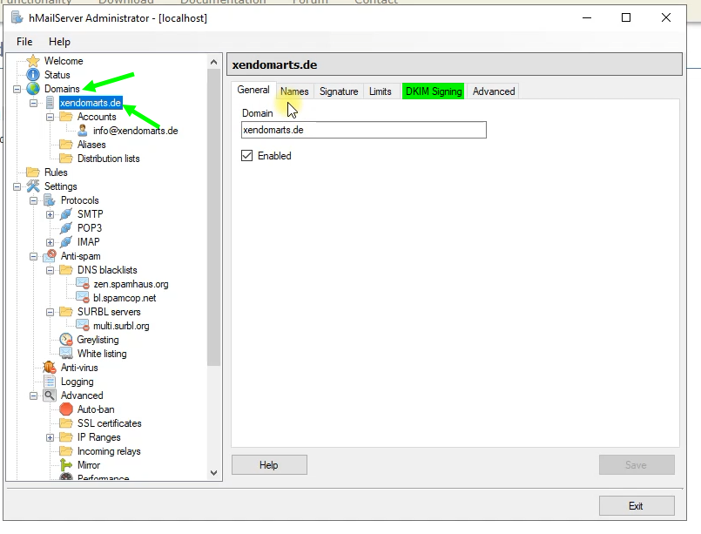The width and height of the screenshot is (701, 534).
Task: Click the Save button
Action: [637, 465]
